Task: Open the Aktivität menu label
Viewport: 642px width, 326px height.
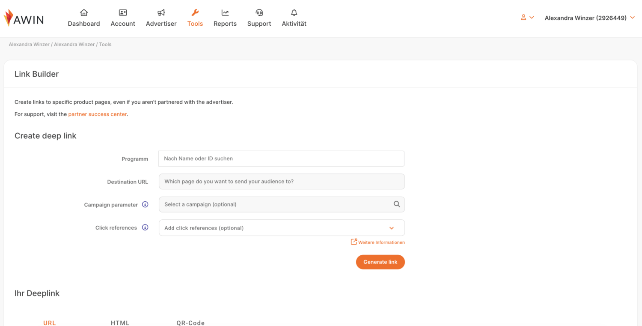Action: [294, 24]
